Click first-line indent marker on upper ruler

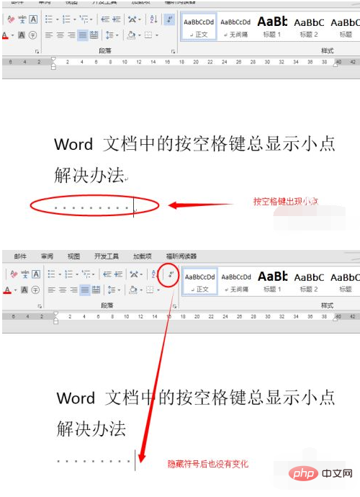tap(53, 59)
